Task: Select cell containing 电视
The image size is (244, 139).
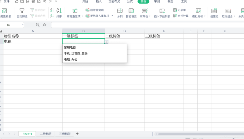Action: tap(33, 41)
